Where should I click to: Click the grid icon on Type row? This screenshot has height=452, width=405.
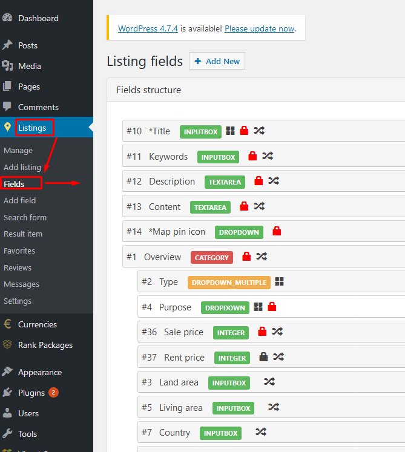tap(279, 282)
